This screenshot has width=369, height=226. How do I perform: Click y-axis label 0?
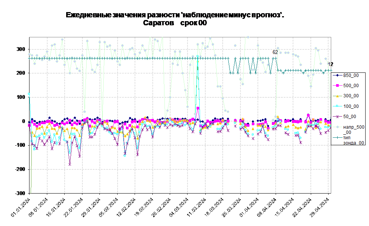pos(23,121)
